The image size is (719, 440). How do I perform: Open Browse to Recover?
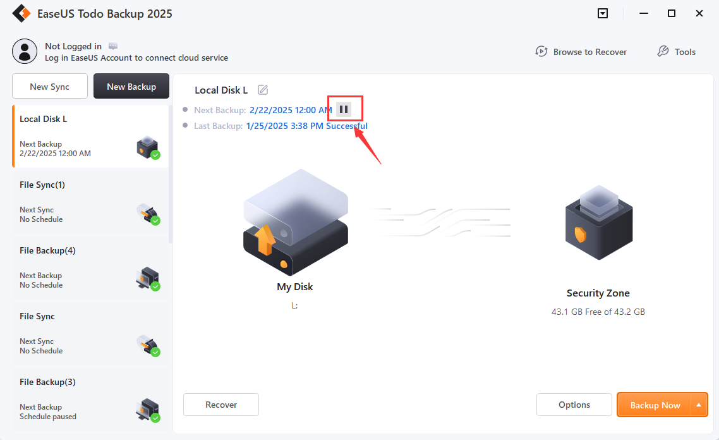click(x=581, y=52)
